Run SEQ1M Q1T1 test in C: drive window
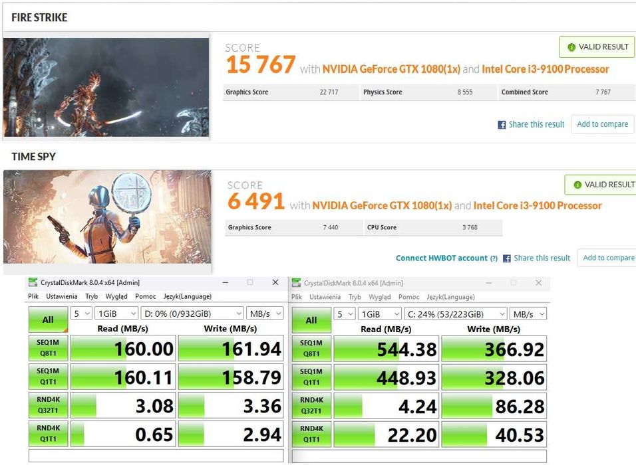Viewport: 636px width, 465px height. 311,377
